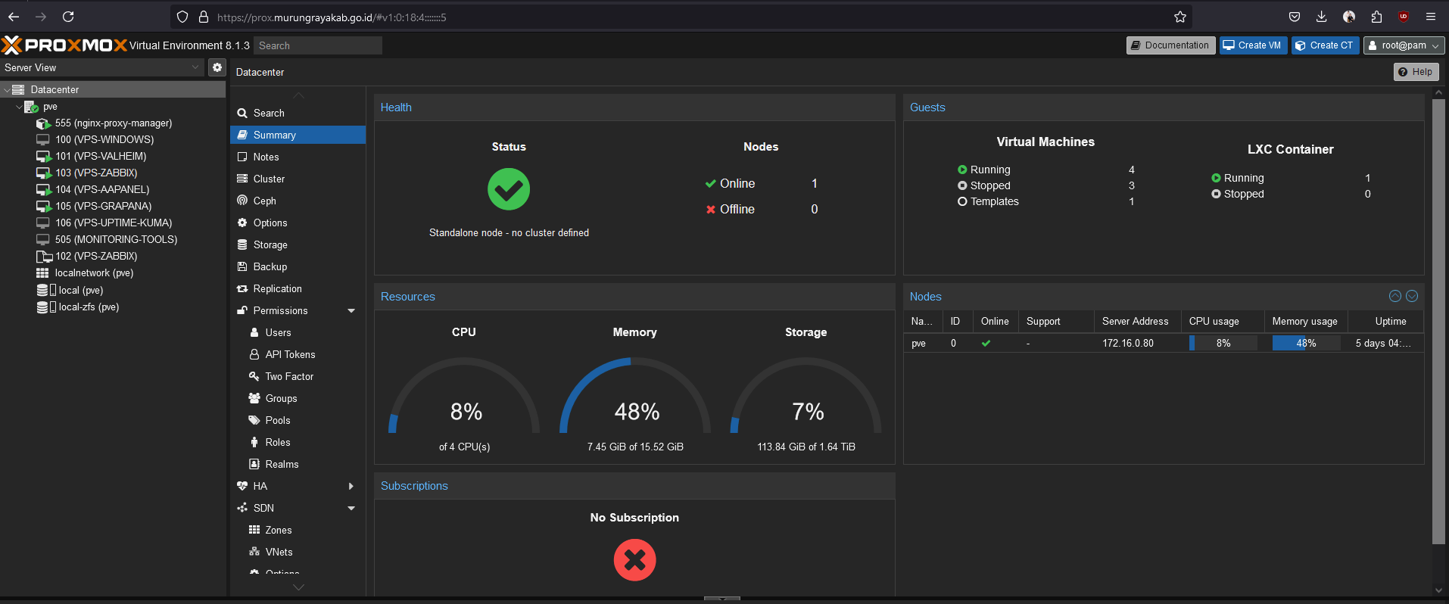Viewport: 1449px width, 604px height.
Task: Collapse the Nodes panel up arrow
Action: tap(1395, 296)
